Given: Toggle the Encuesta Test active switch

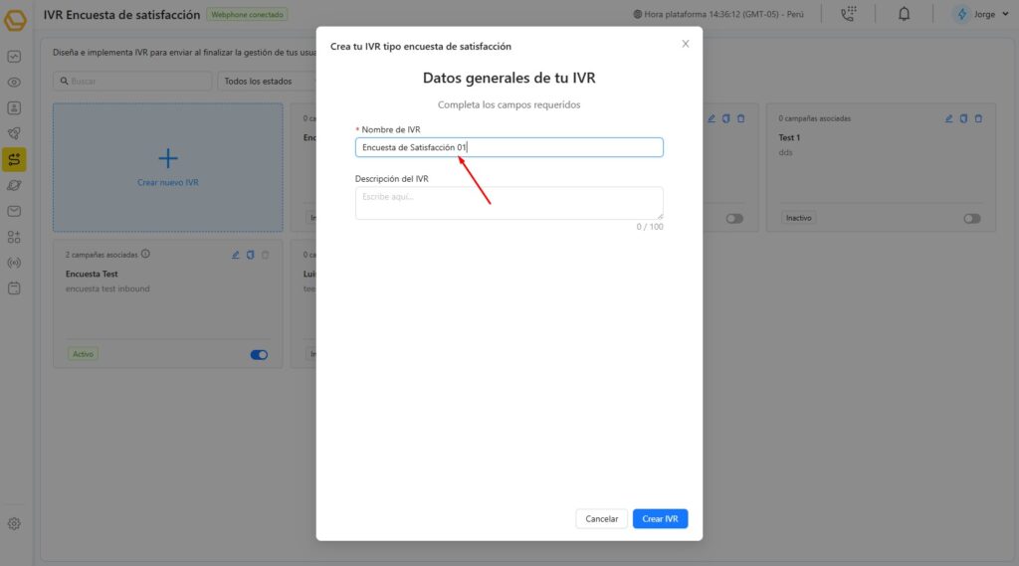Looking at the screenshot, I should 259,354.
